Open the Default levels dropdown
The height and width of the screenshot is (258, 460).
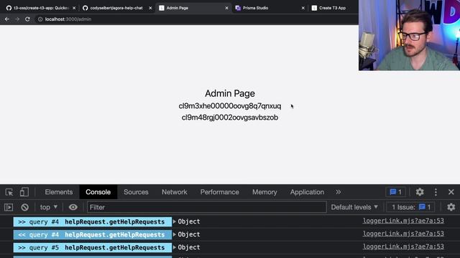[x=354, y=207]
